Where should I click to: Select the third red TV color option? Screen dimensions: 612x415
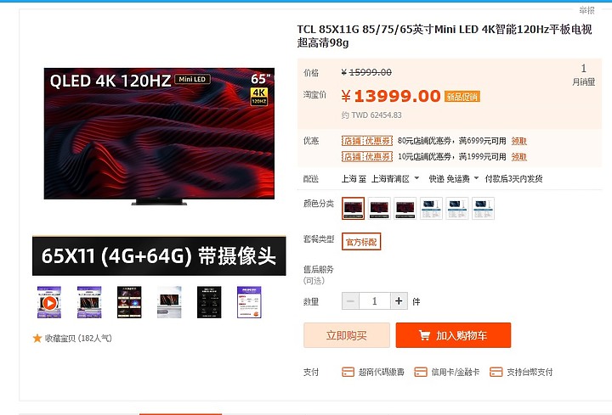405,209
